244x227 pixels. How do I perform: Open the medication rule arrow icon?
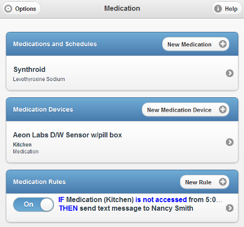229,208
